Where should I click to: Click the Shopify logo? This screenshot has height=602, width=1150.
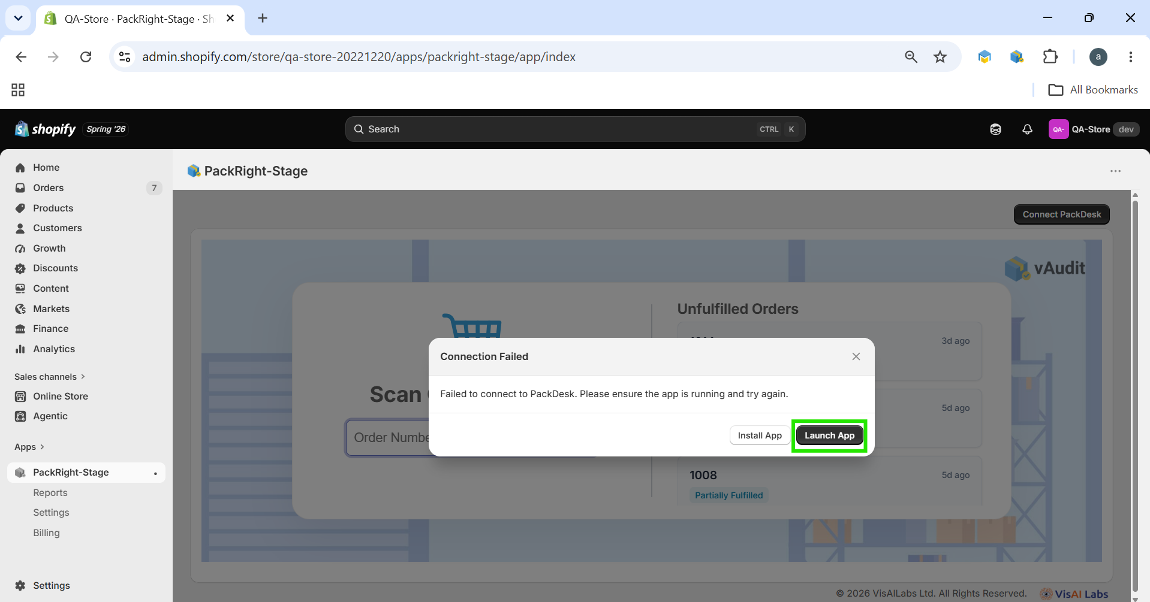coord(46,129)
